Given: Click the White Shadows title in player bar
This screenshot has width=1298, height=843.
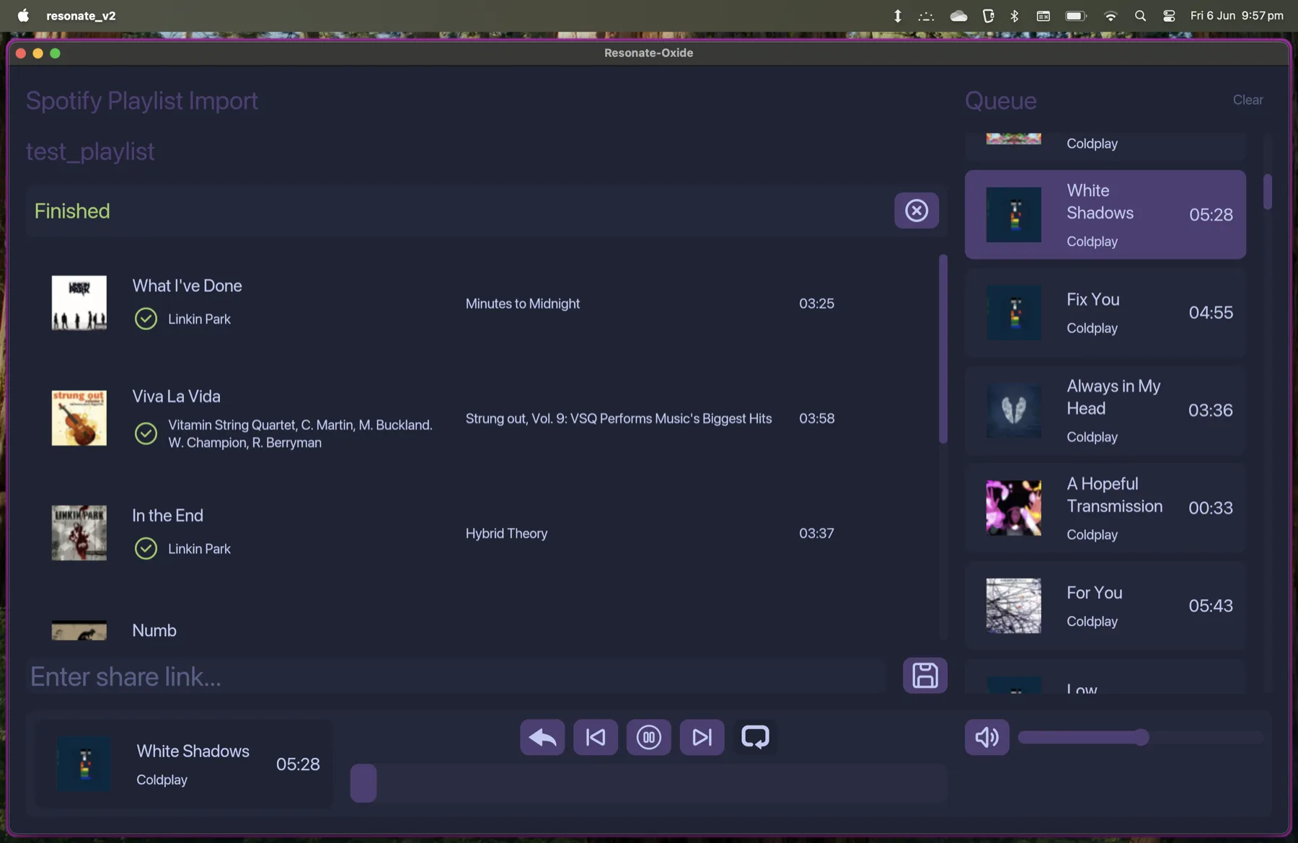Looking at the screenshot, I should [193, 751].
